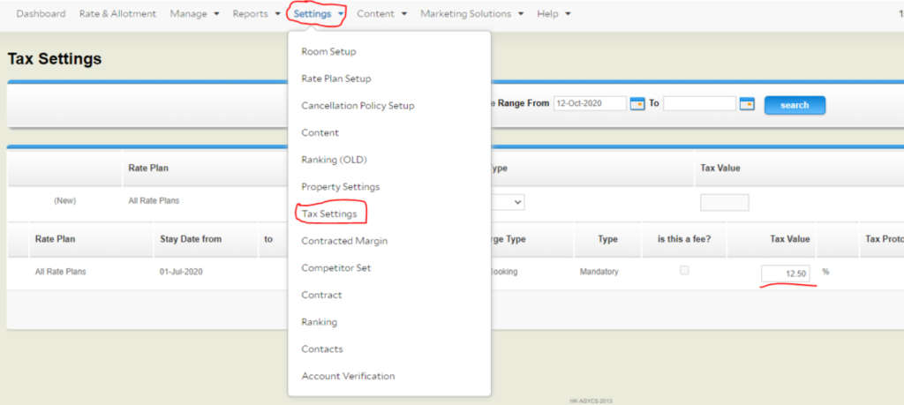Viewport: 904px width, 405px height.
Task: Toggle the 'is this a fee?' checkbox
Action: pyautogui.click(x=684, y=271)
